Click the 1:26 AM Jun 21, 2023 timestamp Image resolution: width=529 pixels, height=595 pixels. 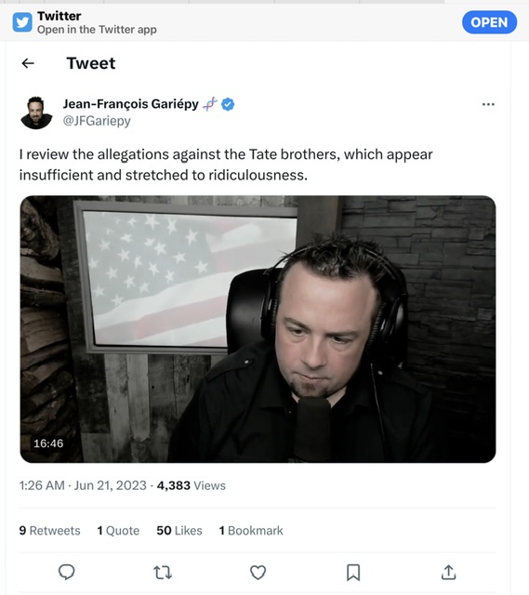point(83,485)
